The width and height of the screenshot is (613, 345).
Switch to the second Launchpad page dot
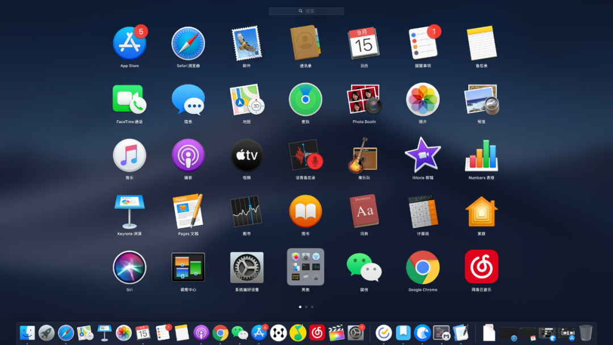point(306,307)
